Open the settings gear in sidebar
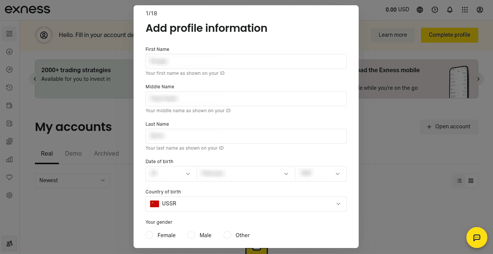This screenshot has width=493, height=254. click(9, 195)
